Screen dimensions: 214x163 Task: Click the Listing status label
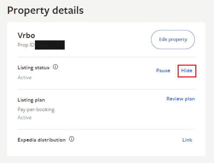tap(33, 68)
